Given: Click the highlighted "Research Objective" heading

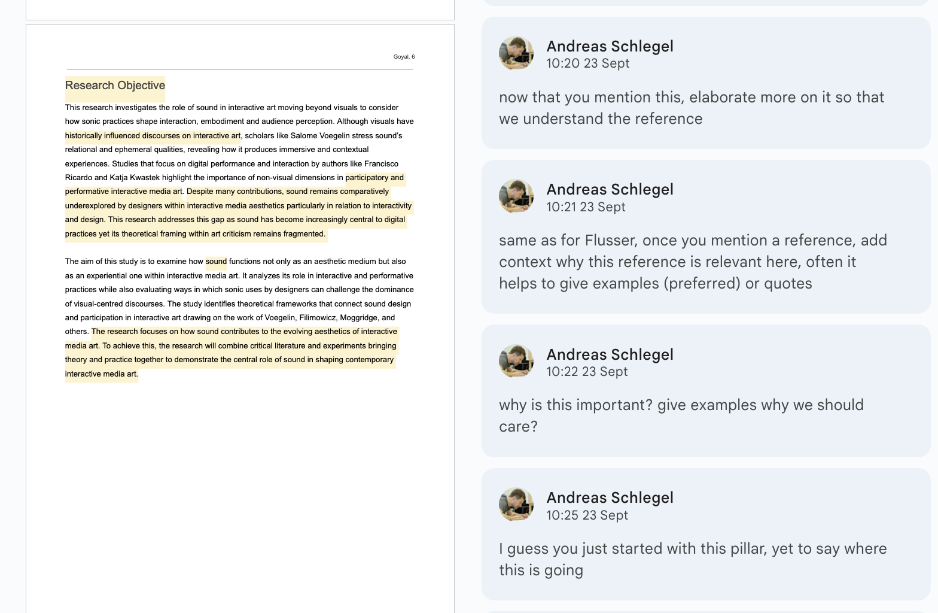Looking at the screenshot, I should 115,86.
